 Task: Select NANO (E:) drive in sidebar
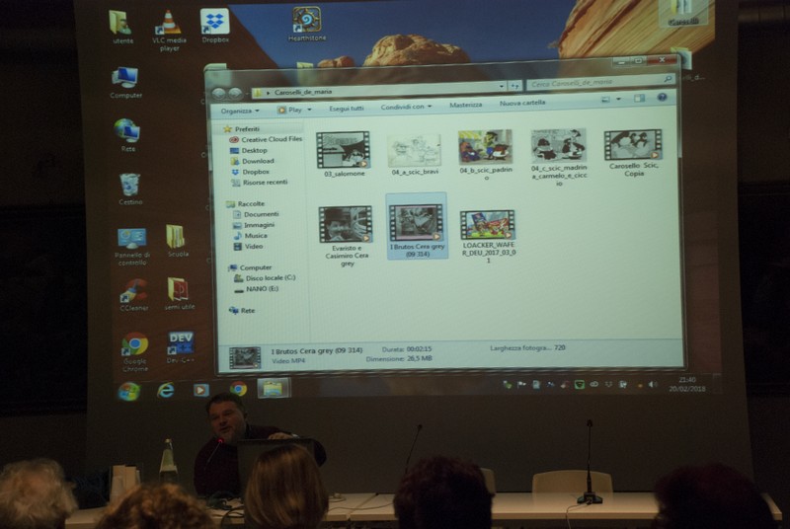(x=257, y=289)
